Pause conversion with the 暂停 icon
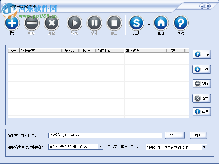Image resolution: width=219 pixels, height=164 pixels. coord(94,23)
